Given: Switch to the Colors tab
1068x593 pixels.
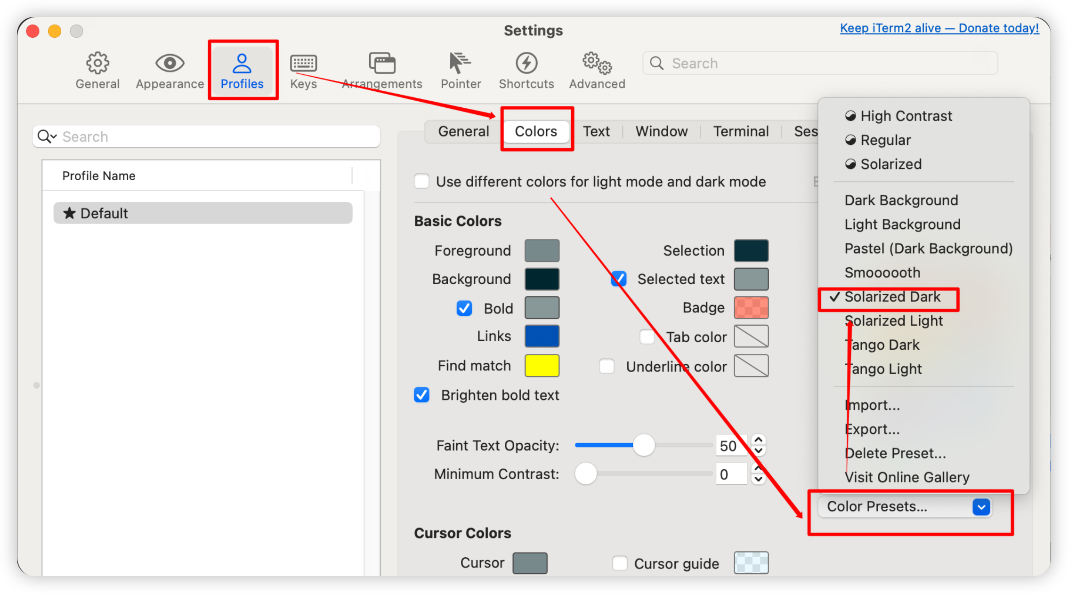Looking at the screenshot, I should coord(536,131).
